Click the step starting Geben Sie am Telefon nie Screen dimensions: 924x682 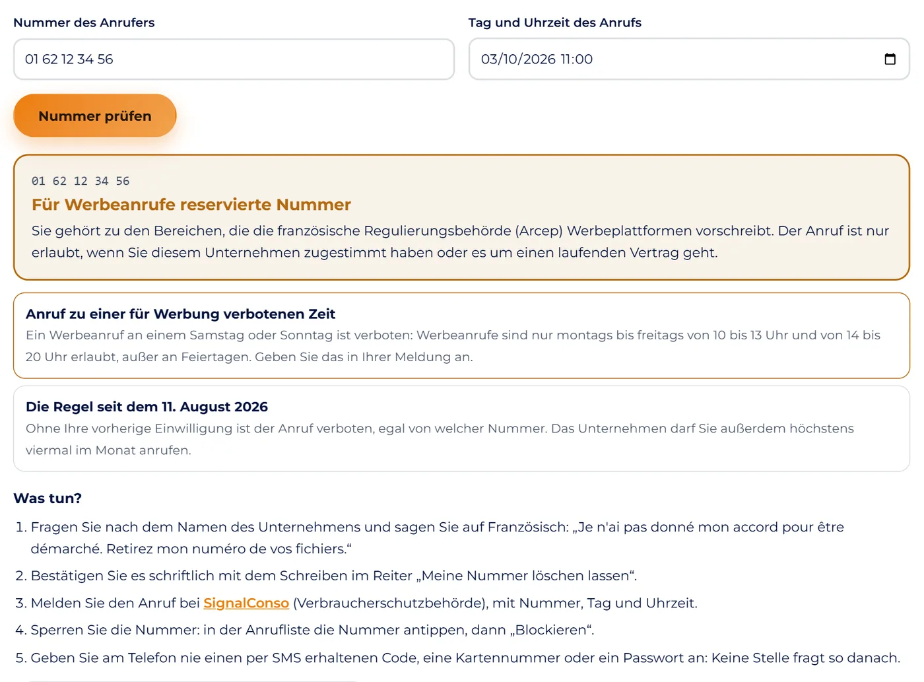tap(465, 658)
